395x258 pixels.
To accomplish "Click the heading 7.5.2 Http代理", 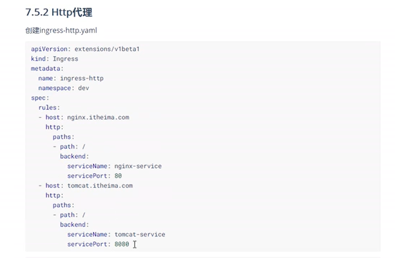I will point(59,13).
